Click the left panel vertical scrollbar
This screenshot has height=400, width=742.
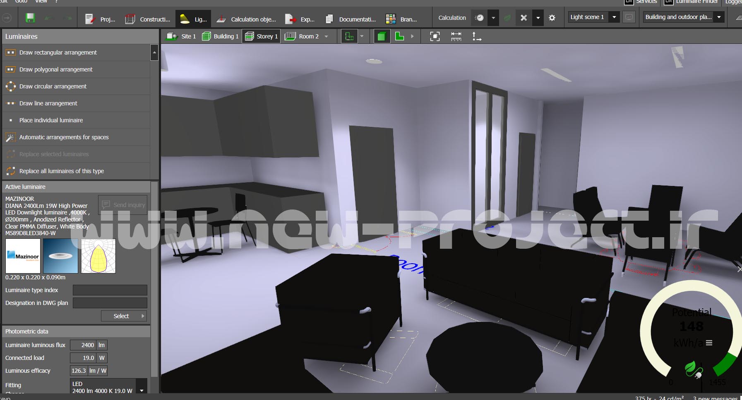pos(154,279)
